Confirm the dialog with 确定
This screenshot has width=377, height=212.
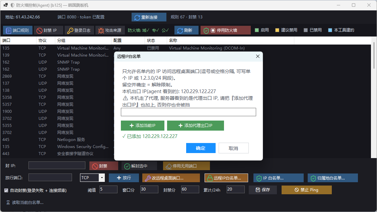coord(201,148)
